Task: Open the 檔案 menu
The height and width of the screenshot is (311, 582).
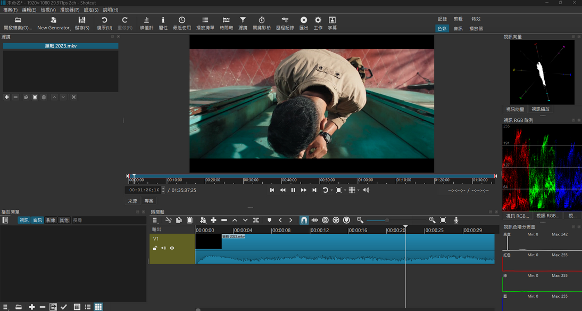Action: 11,10
